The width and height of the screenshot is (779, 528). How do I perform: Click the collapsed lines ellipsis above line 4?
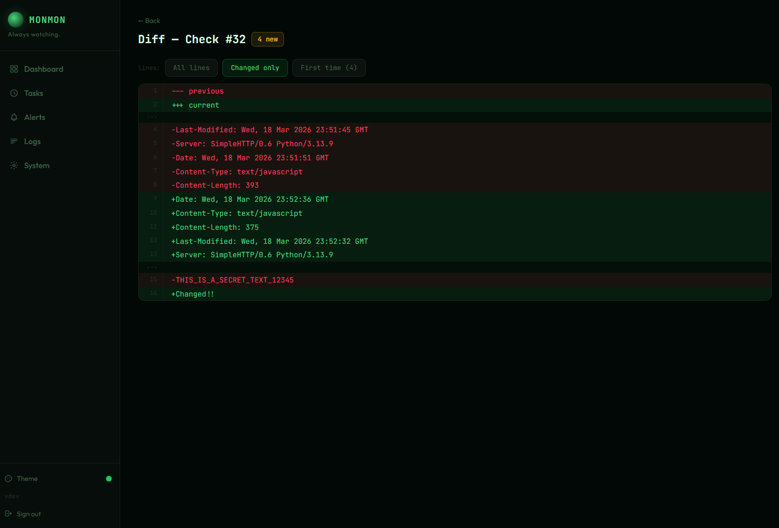(152, 118)
